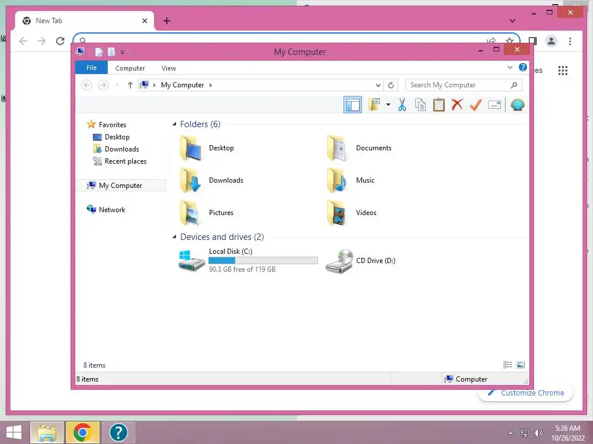Open the address bar history dropdown

click(x=378, y=85)
